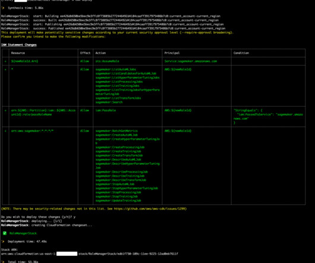This screenshot has width=315, height=263.
Task: Select 'sagemaker:DescribeTransformJob' action
Action: 121,180
